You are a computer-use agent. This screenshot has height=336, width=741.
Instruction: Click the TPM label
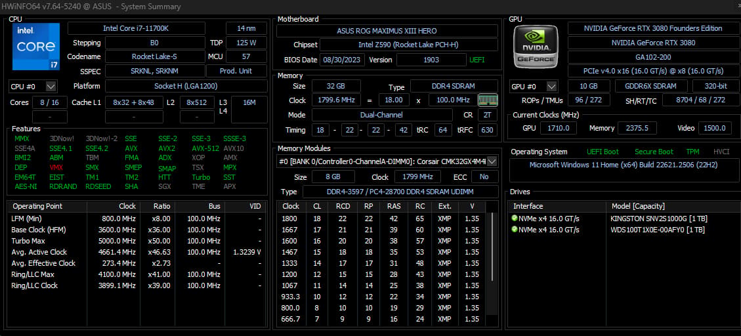tap(693, 152)
